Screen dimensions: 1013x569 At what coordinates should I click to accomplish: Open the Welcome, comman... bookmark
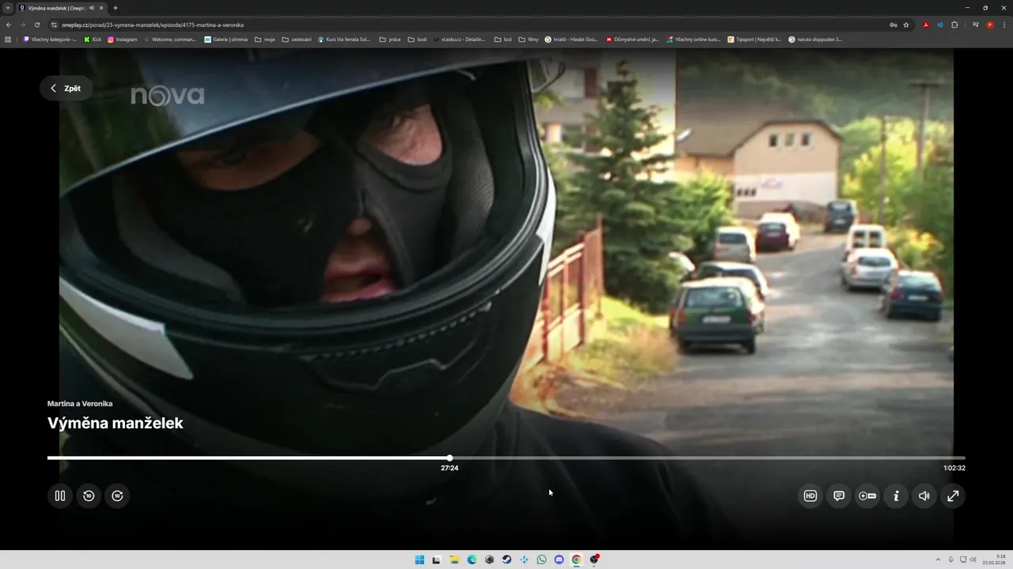tap(170, 39)
